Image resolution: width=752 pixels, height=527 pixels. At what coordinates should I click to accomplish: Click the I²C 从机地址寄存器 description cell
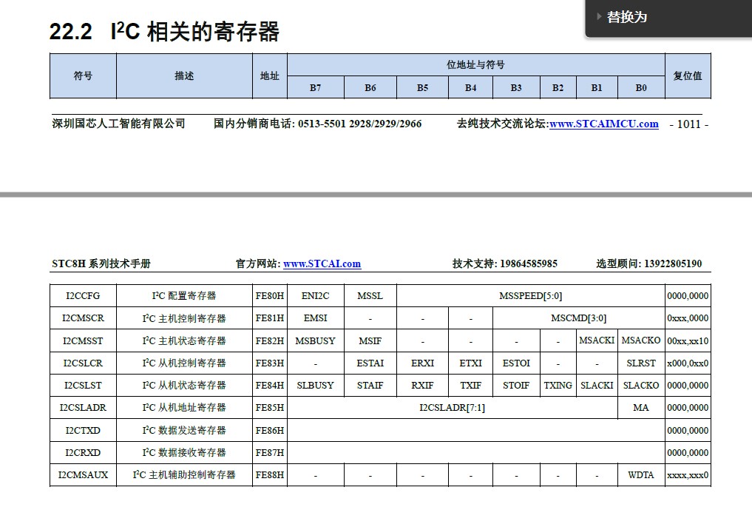(184, 408)
